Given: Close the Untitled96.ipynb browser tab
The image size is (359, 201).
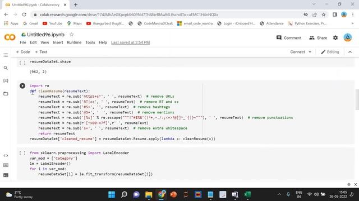Looking at the screenshot, I should pyautogui.click(x=65, y=4).
